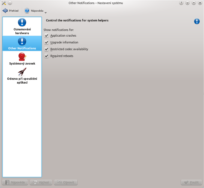Click the wrench and screwdriver window icon
The width and height of the screenshot is (204, 188).
(x=4, y=3)
